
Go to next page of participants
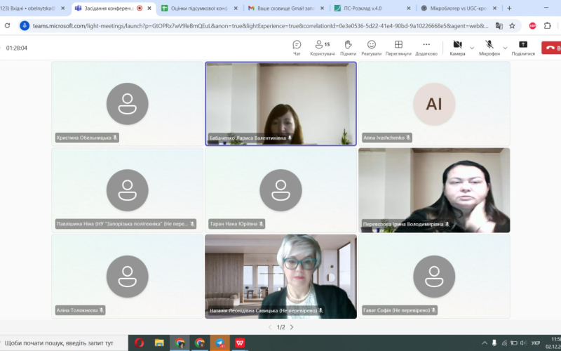(292, 327)
